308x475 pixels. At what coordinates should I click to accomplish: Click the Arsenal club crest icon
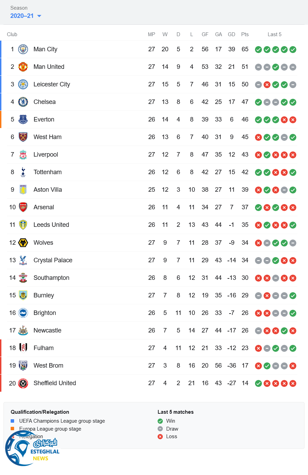(x=23, y=207)
